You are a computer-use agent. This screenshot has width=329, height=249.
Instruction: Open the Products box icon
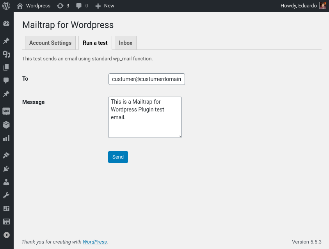[6, 125]
